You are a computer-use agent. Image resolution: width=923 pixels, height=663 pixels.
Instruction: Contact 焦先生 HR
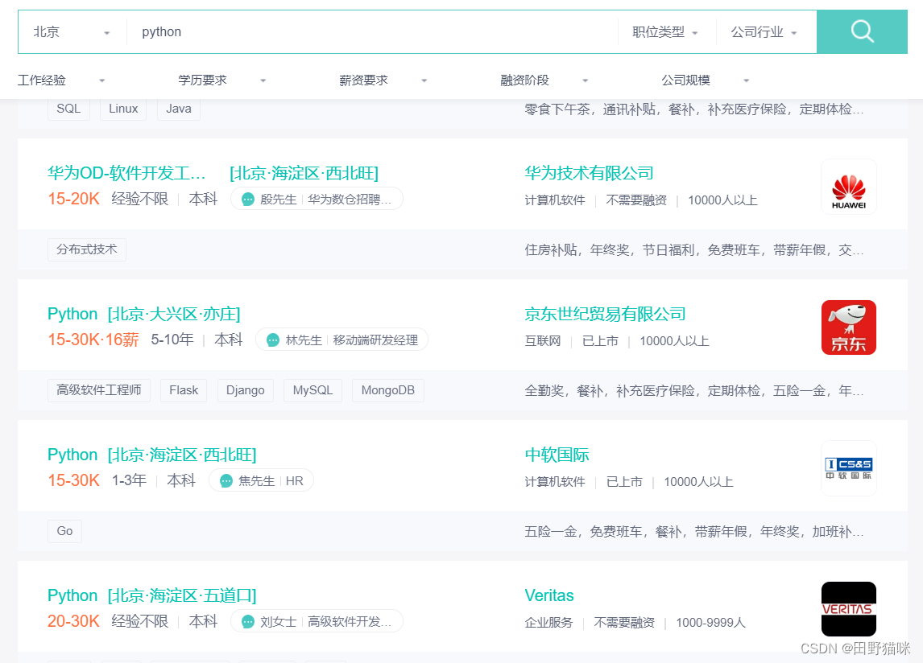point(262,480)
